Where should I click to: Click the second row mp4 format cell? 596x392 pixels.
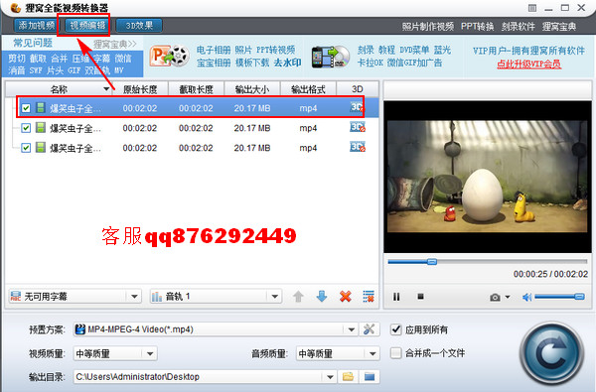point(308,128)
